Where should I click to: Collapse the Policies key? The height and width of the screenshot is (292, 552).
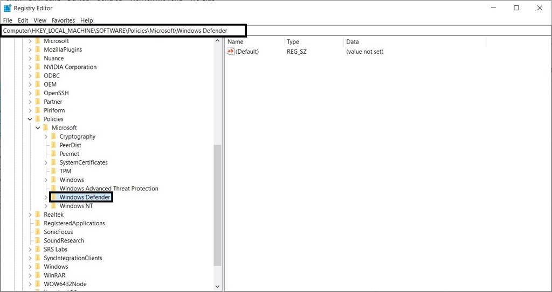tap(30, 119)
